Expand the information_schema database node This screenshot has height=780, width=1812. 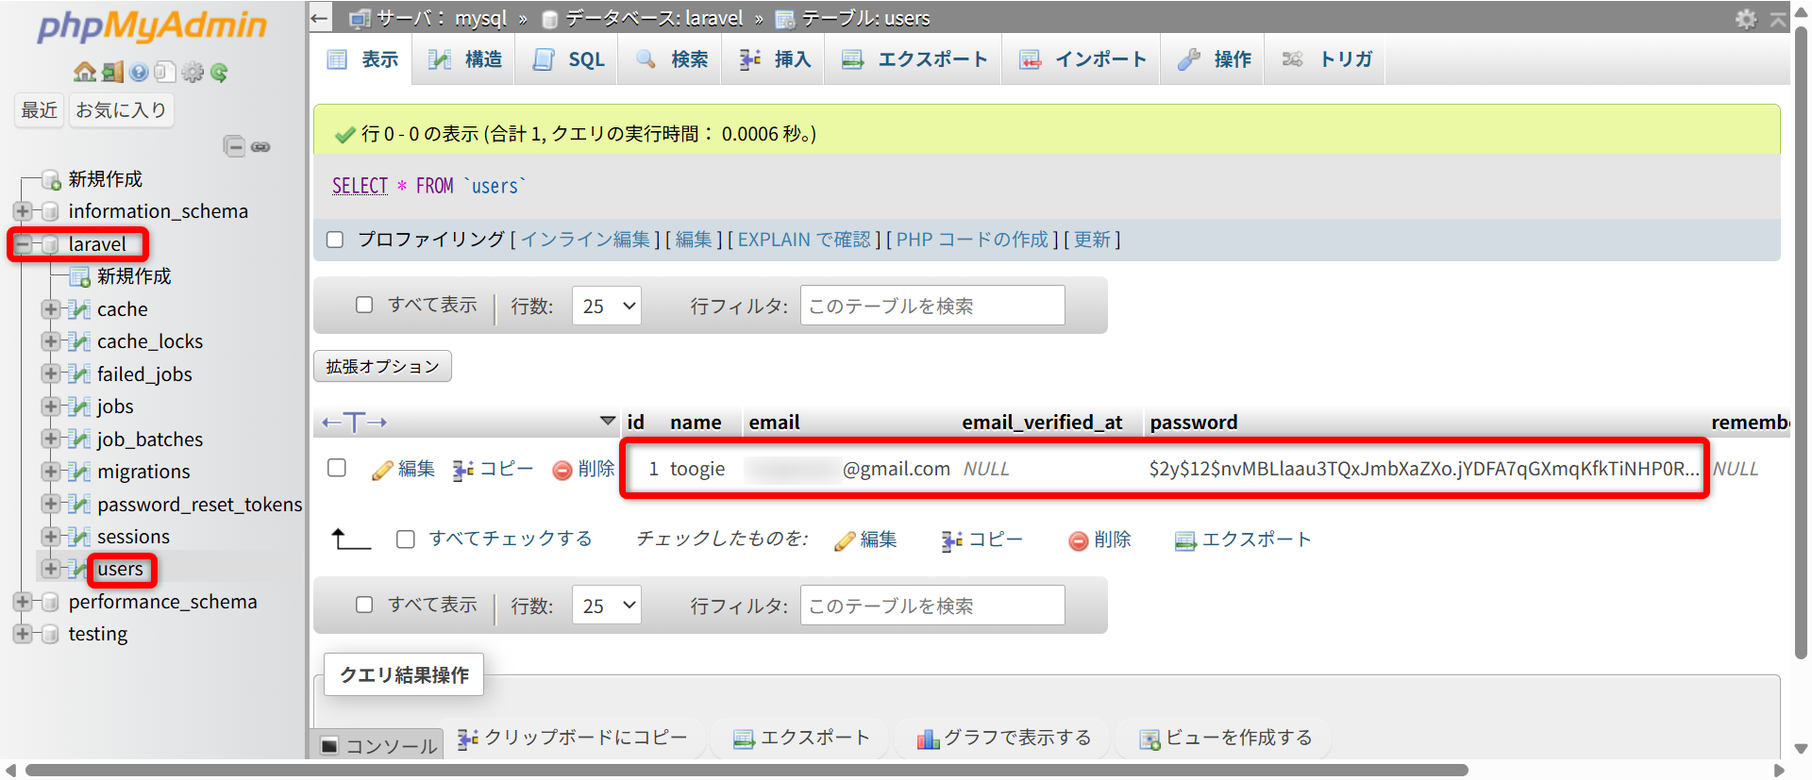pos(23,211)
